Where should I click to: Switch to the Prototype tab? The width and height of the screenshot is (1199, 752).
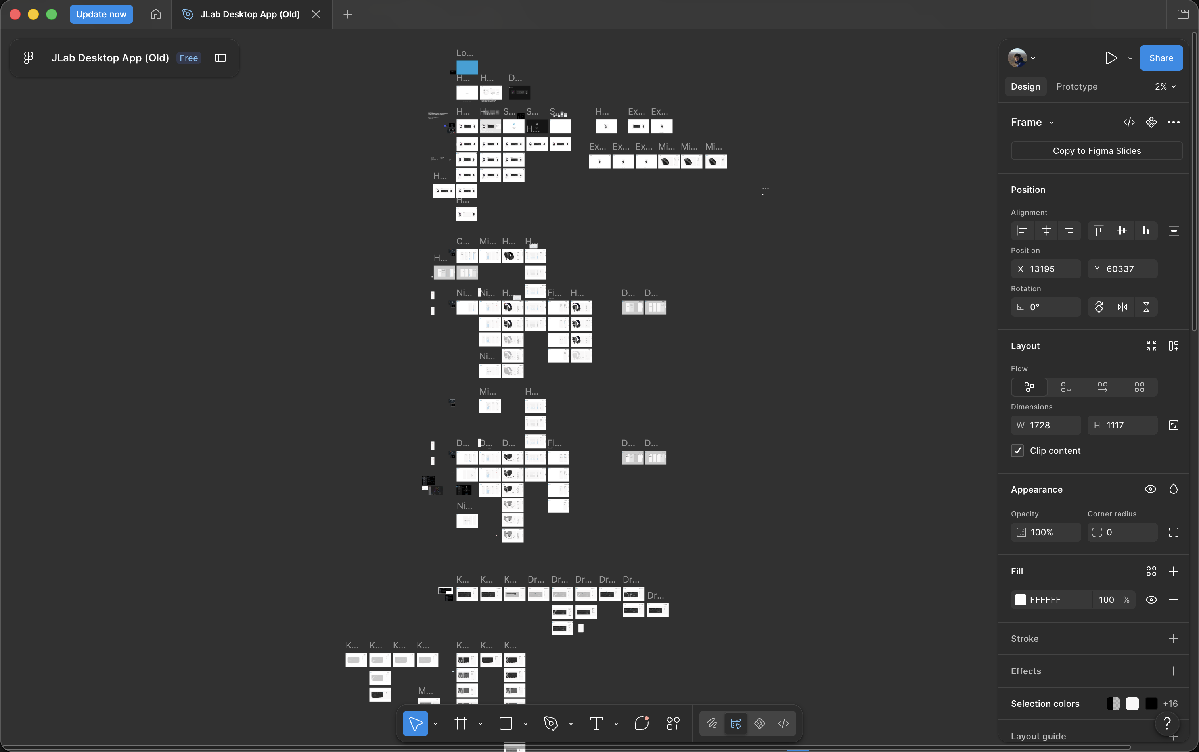point(1077,86)
